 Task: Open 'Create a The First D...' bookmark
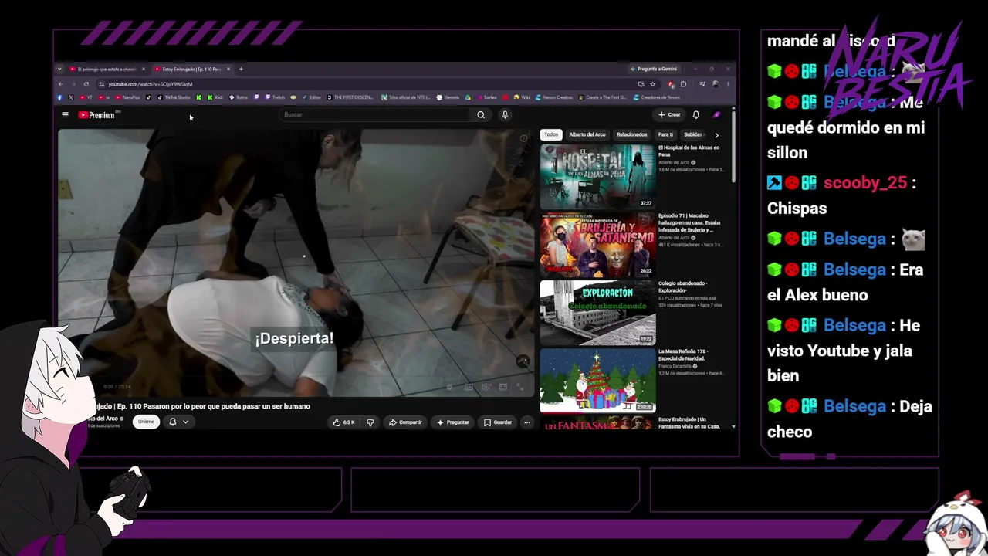point(603,97)
